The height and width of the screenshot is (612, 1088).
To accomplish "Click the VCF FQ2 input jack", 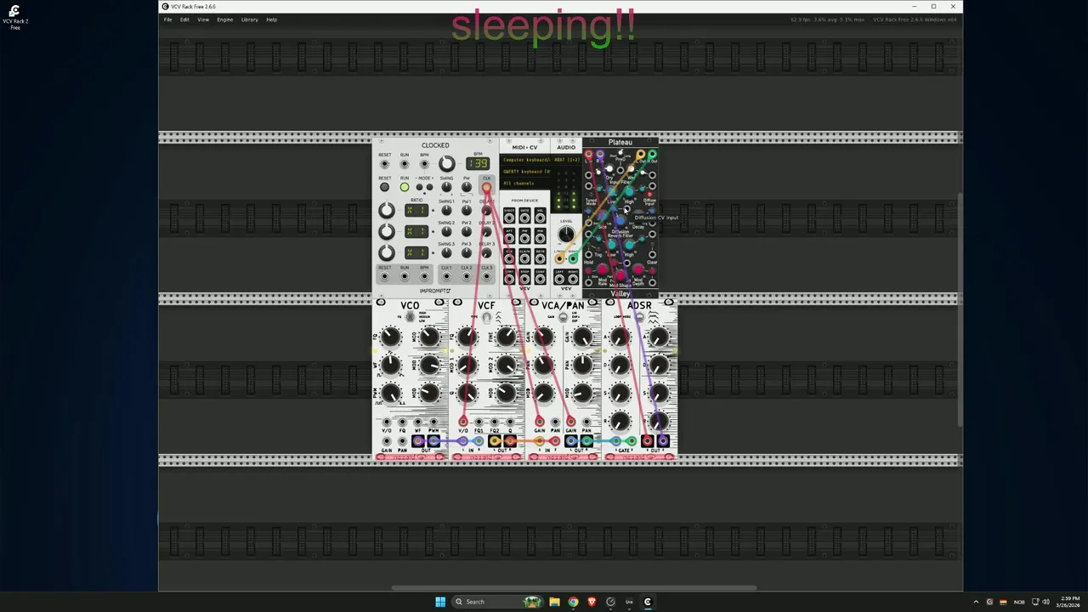I will tap(495, 422).
